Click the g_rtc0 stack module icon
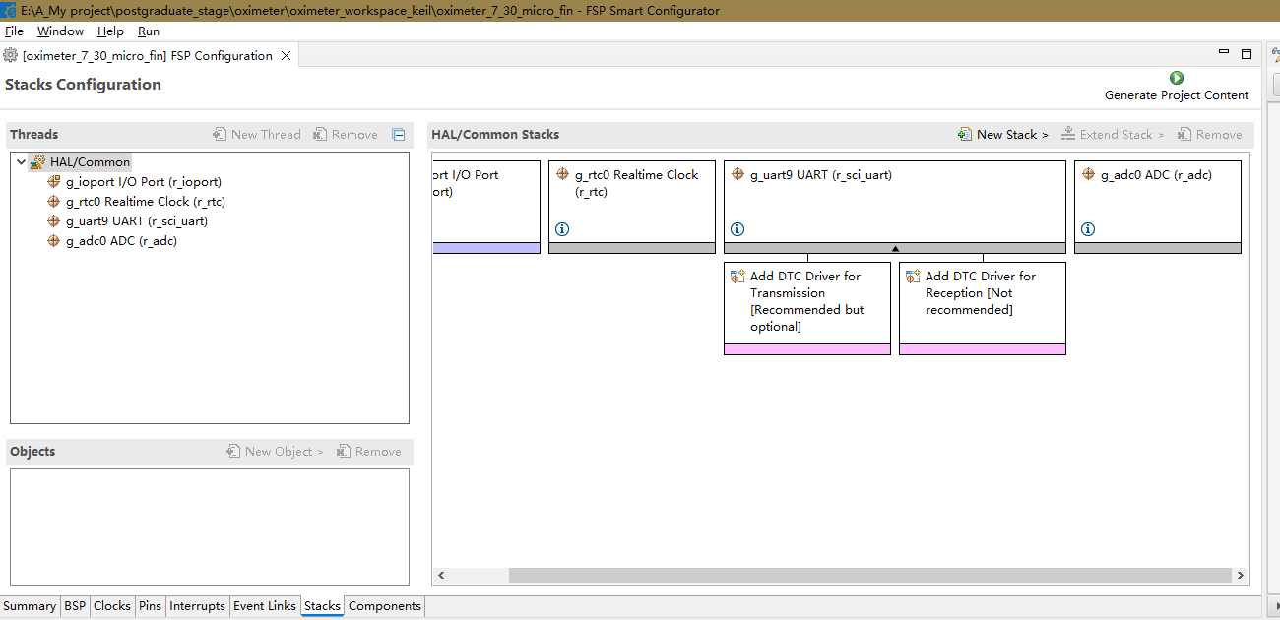 pyautogui.click(x=562, y=174)
